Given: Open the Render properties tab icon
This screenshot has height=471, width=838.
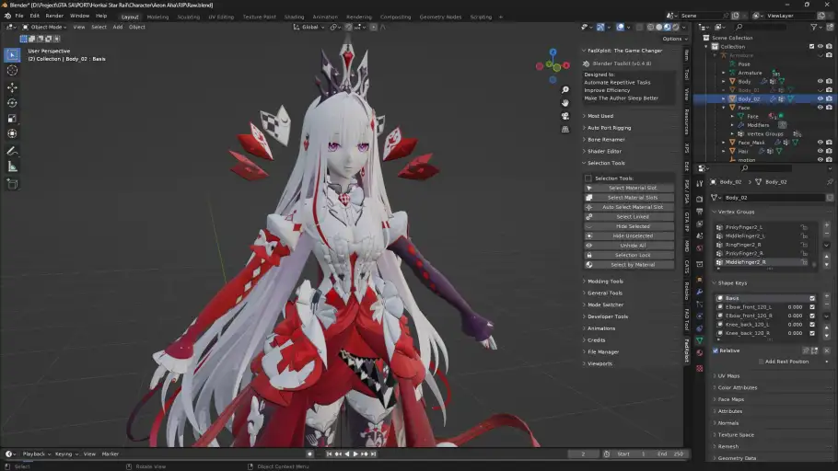Looking at the screenshot, I should coord(700,199).
